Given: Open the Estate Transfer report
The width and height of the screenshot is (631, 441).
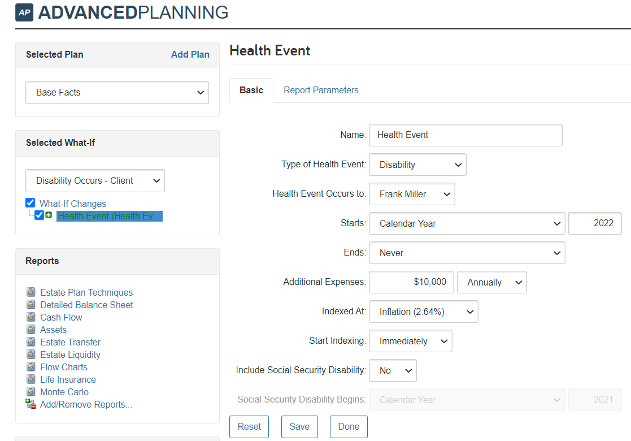Looking at the screenshot, I should pyautogui.click(x=70, y=342).
